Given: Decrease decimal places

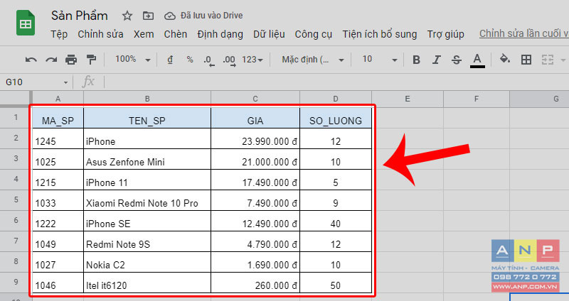Looking at the screenshot, I should click(x=209, y=60).
